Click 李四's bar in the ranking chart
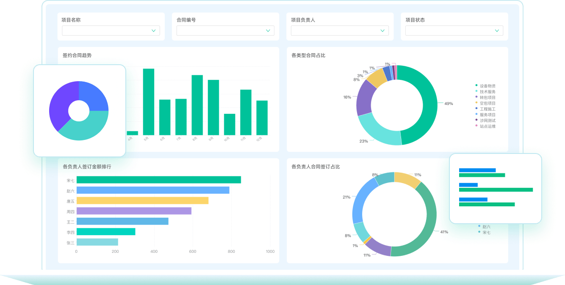The height and width of the screenshot is (285, 565). point(106,232)
